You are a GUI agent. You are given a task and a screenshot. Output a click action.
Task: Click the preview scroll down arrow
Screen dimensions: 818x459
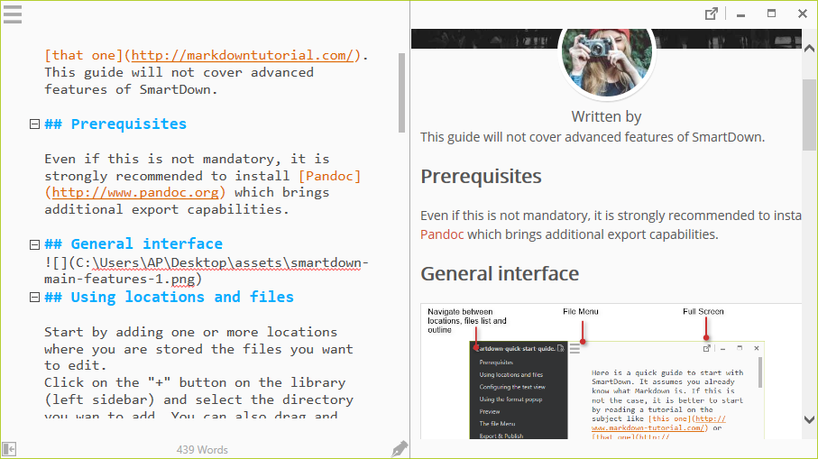[809, 419]
